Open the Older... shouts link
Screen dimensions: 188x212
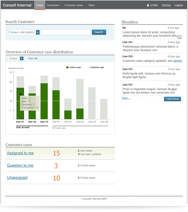click(126, 98)
